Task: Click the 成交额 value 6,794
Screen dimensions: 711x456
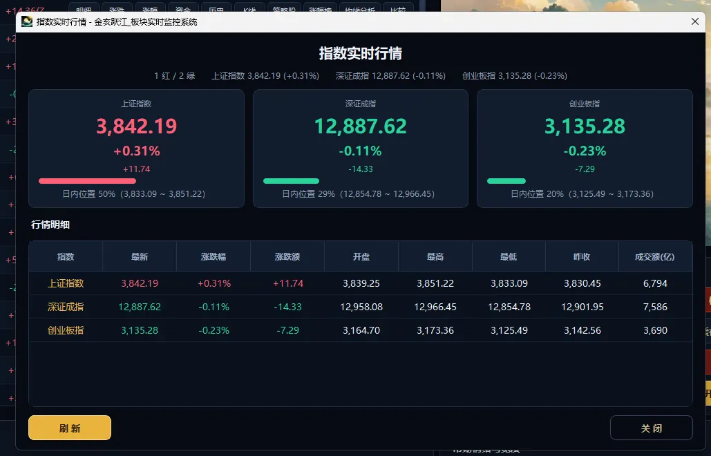Action: 655,283
